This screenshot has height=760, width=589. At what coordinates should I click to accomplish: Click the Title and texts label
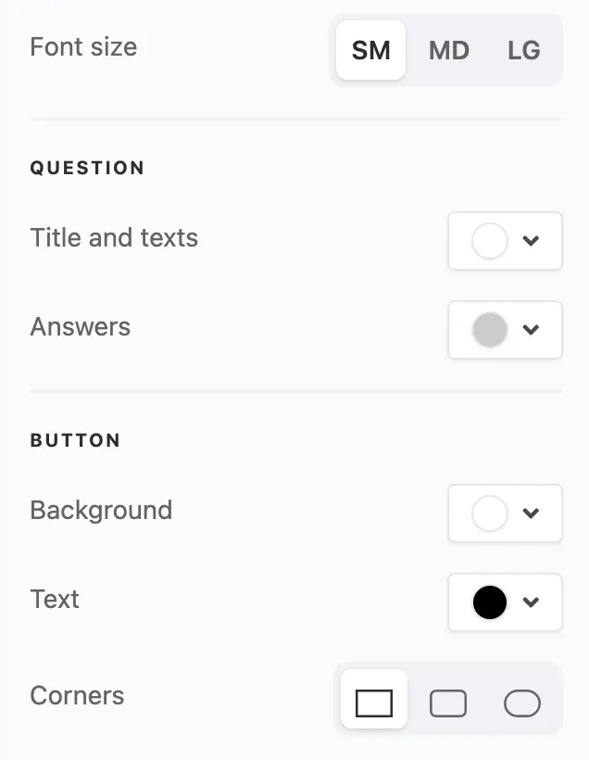point(114,238)
